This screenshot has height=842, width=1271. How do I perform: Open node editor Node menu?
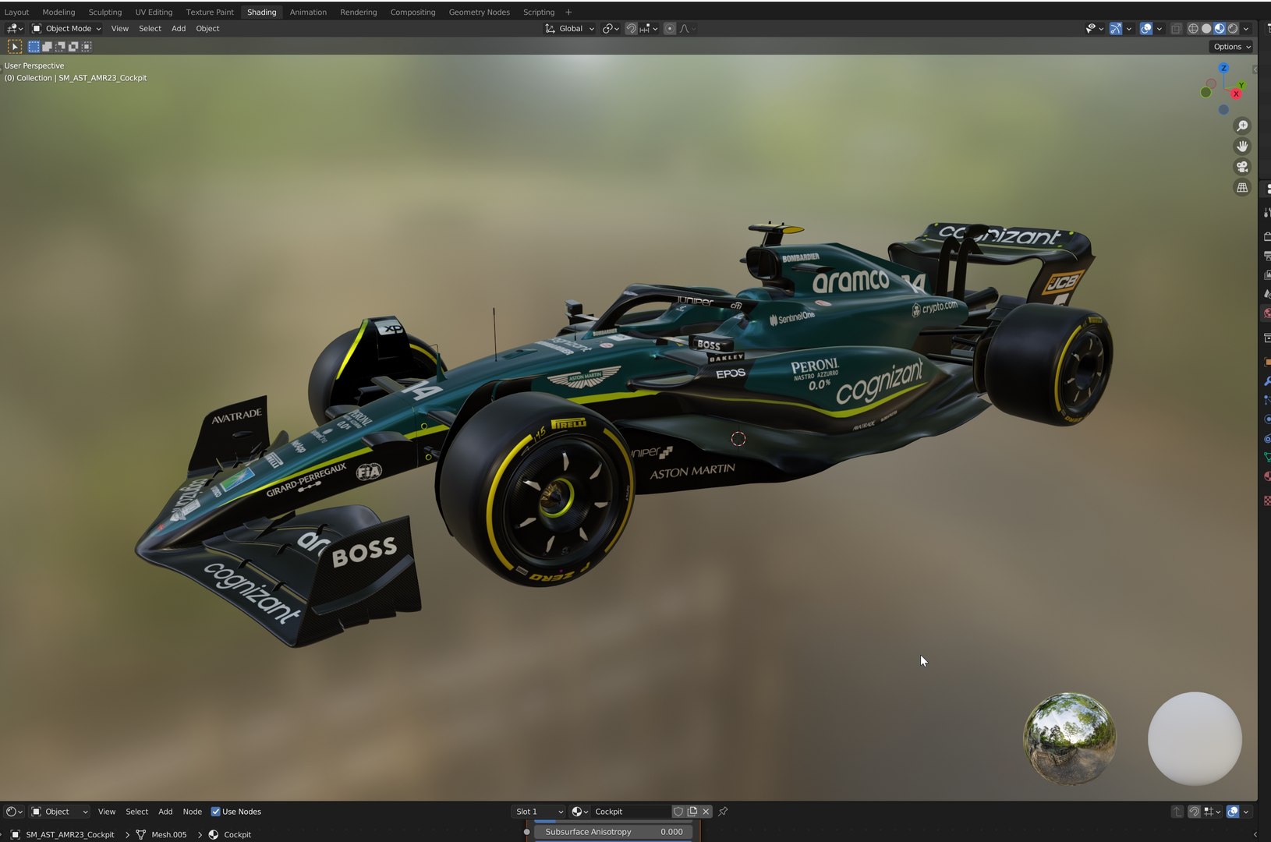192,812
